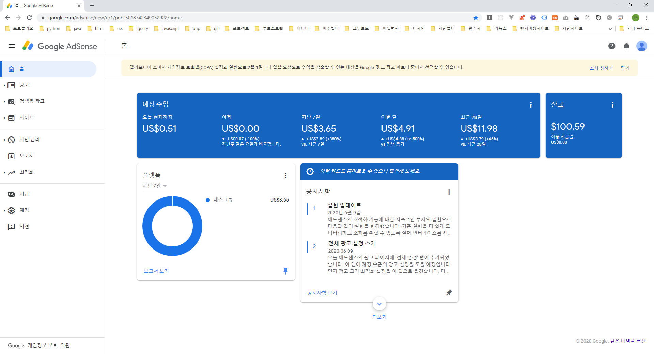Open a new browser tab
This screenshot has width=654, height=354.
pos(92,6)
